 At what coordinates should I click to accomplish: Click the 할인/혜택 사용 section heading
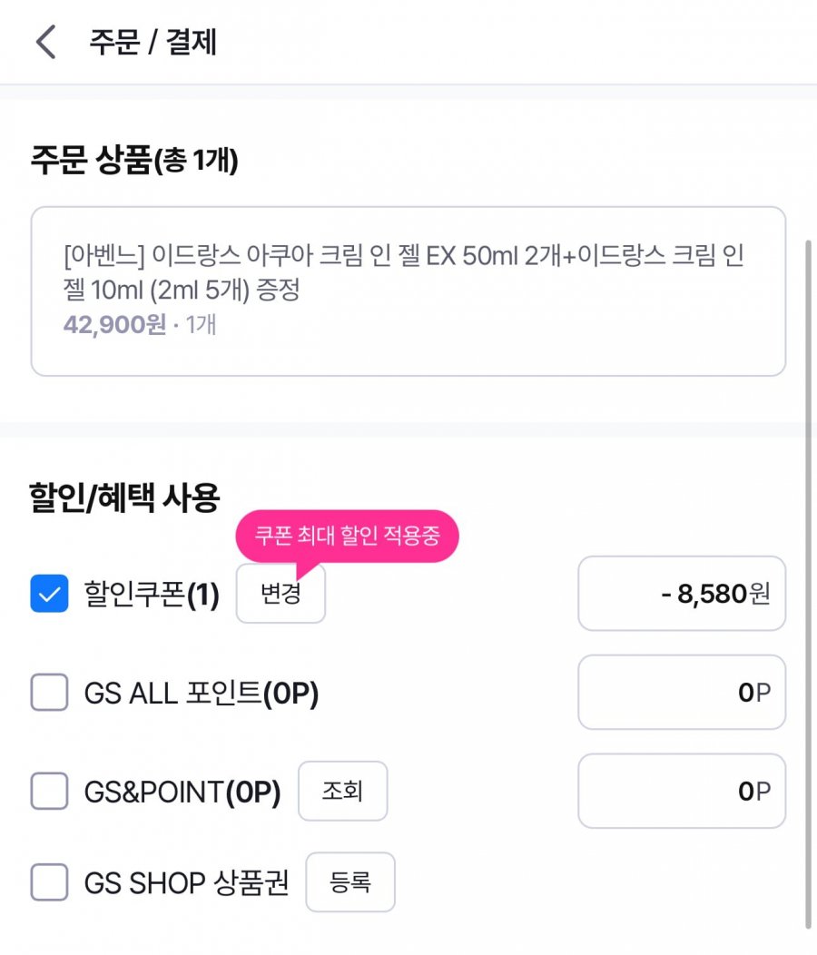[x=124, y=497]
